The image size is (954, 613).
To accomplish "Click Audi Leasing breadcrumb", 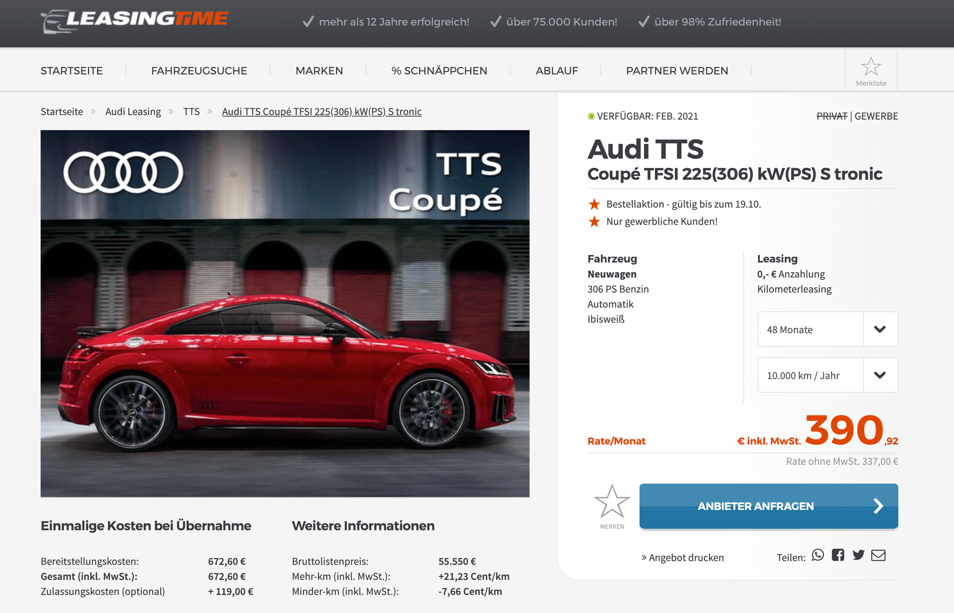I will pos(133,112).
